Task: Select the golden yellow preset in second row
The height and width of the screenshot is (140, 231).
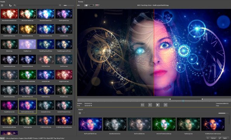Action: tap(28, 29)
